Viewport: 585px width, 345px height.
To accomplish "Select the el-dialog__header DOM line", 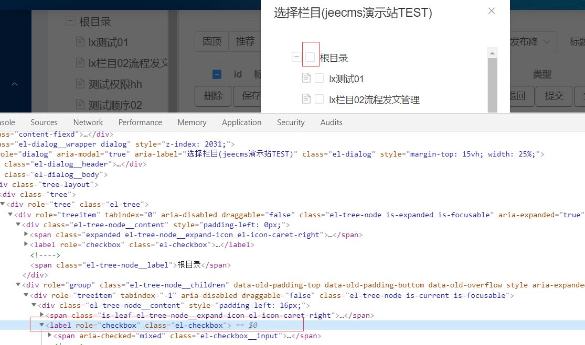I will click(x=75, y=164).
